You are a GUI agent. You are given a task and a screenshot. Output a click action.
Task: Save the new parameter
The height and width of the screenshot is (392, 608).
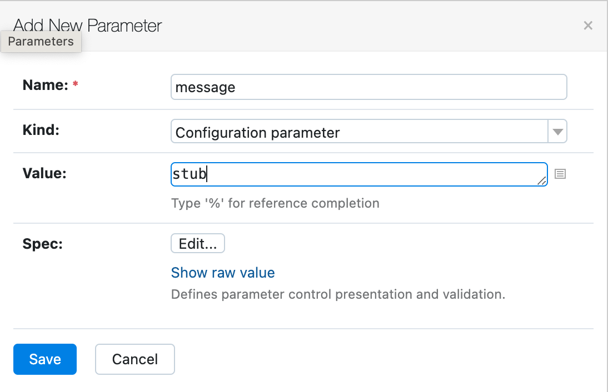45,359
